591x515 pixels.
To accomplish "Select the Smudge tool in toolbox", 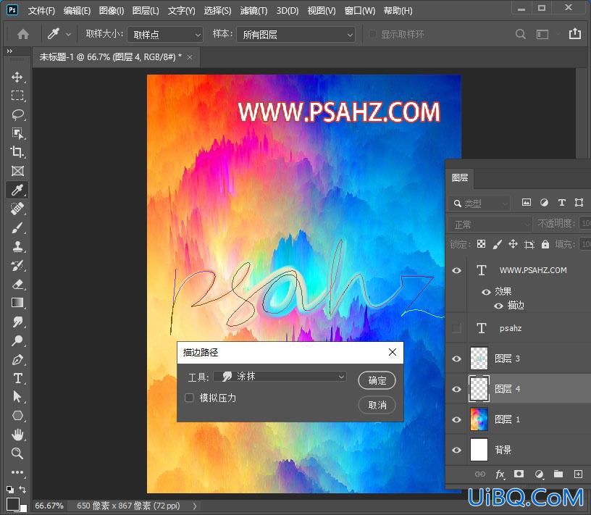I will click(17, 322).
